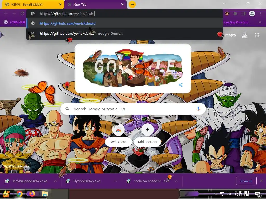Open Chrome from the taskbar
The width and height of the screenshot is (266, 199).
pos(19,194)
